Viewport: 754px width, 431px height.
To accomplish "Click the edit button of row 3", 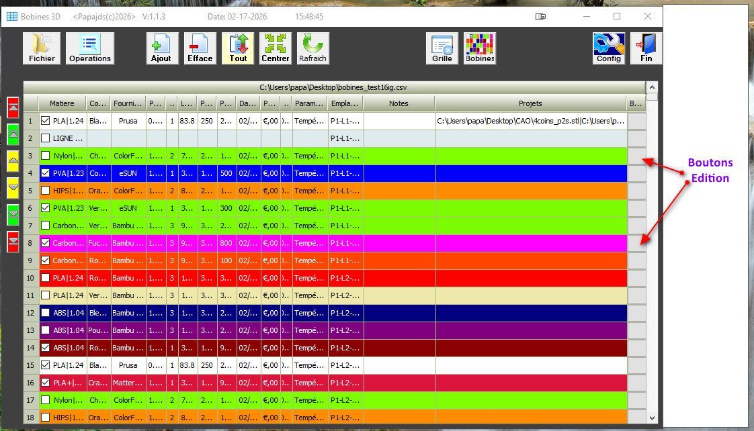I will click(x=636, y=156).
